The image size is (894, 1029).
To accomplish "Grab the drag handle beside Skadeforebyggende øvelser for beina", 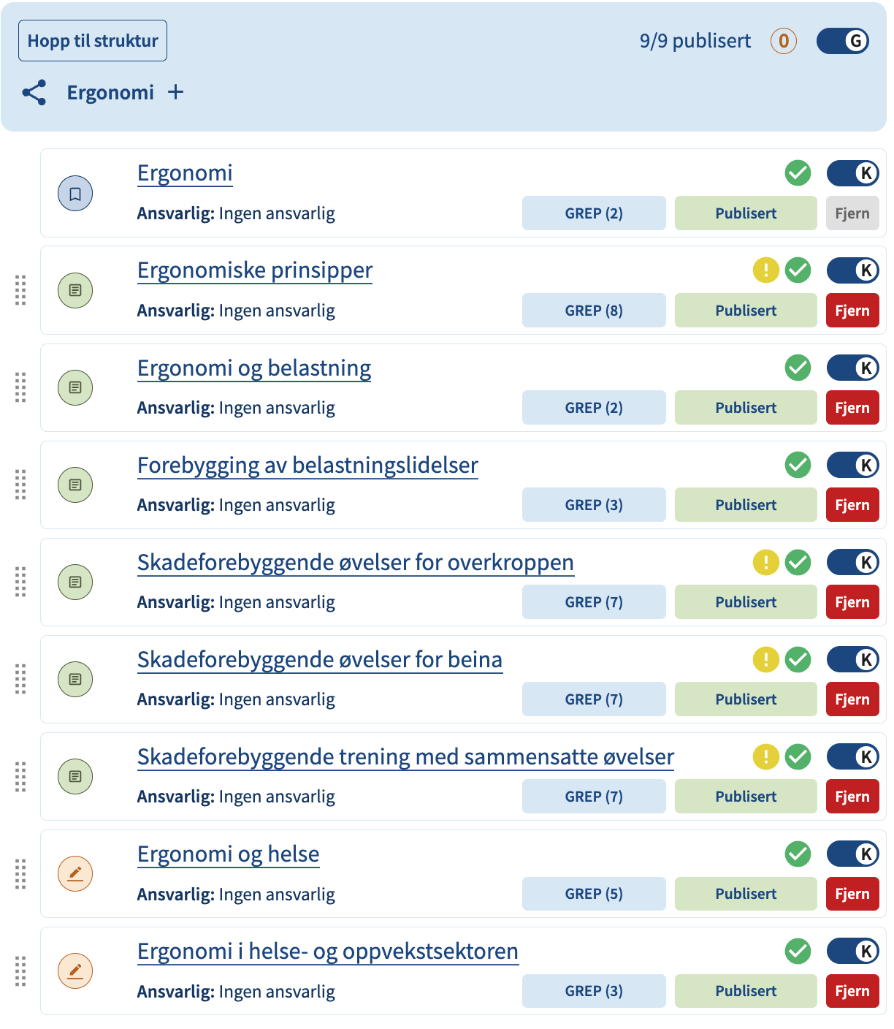I will pyautogui.click(x=20, y=679).
